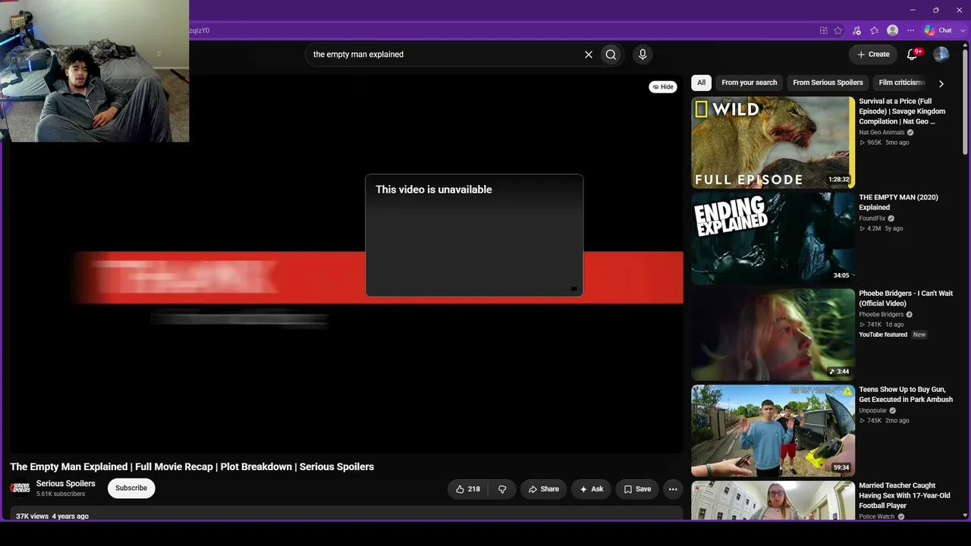Viewport: 971px width, 546px height.
Task: Open the more actions menu under the video
Action: pyautogui.click(x=673, y=489)
